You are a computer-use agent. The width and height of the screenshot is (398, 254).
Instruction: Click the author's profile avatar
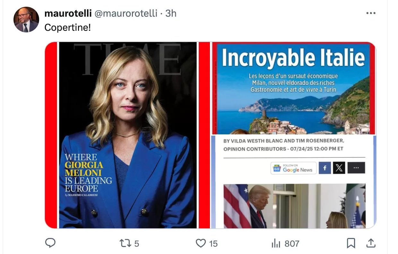[x=26, y=20]
